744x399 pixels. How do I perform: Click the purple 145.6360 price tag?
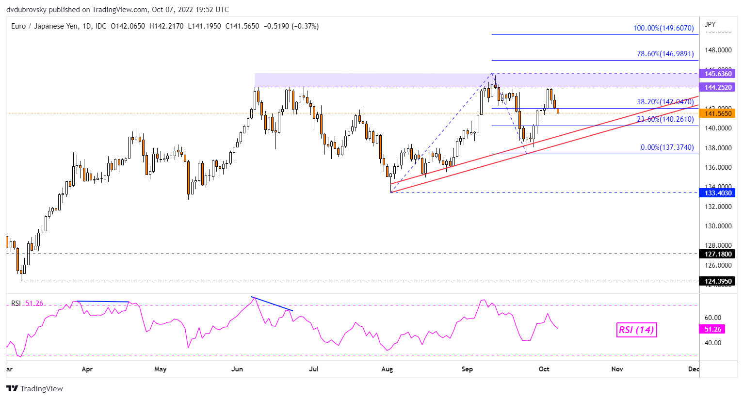click(718, 74)
